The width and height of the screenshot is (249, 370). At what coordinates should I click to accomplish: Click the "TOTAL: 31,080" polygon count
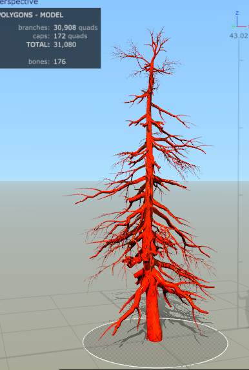point(51,45)
